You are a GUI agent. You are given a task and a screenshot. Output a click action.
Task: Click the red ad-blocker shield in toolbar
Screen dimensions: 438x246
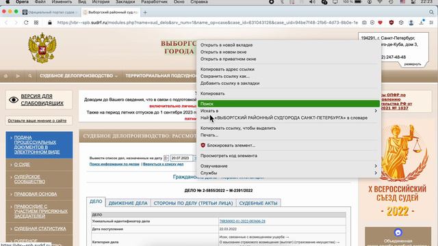[391, 23]
